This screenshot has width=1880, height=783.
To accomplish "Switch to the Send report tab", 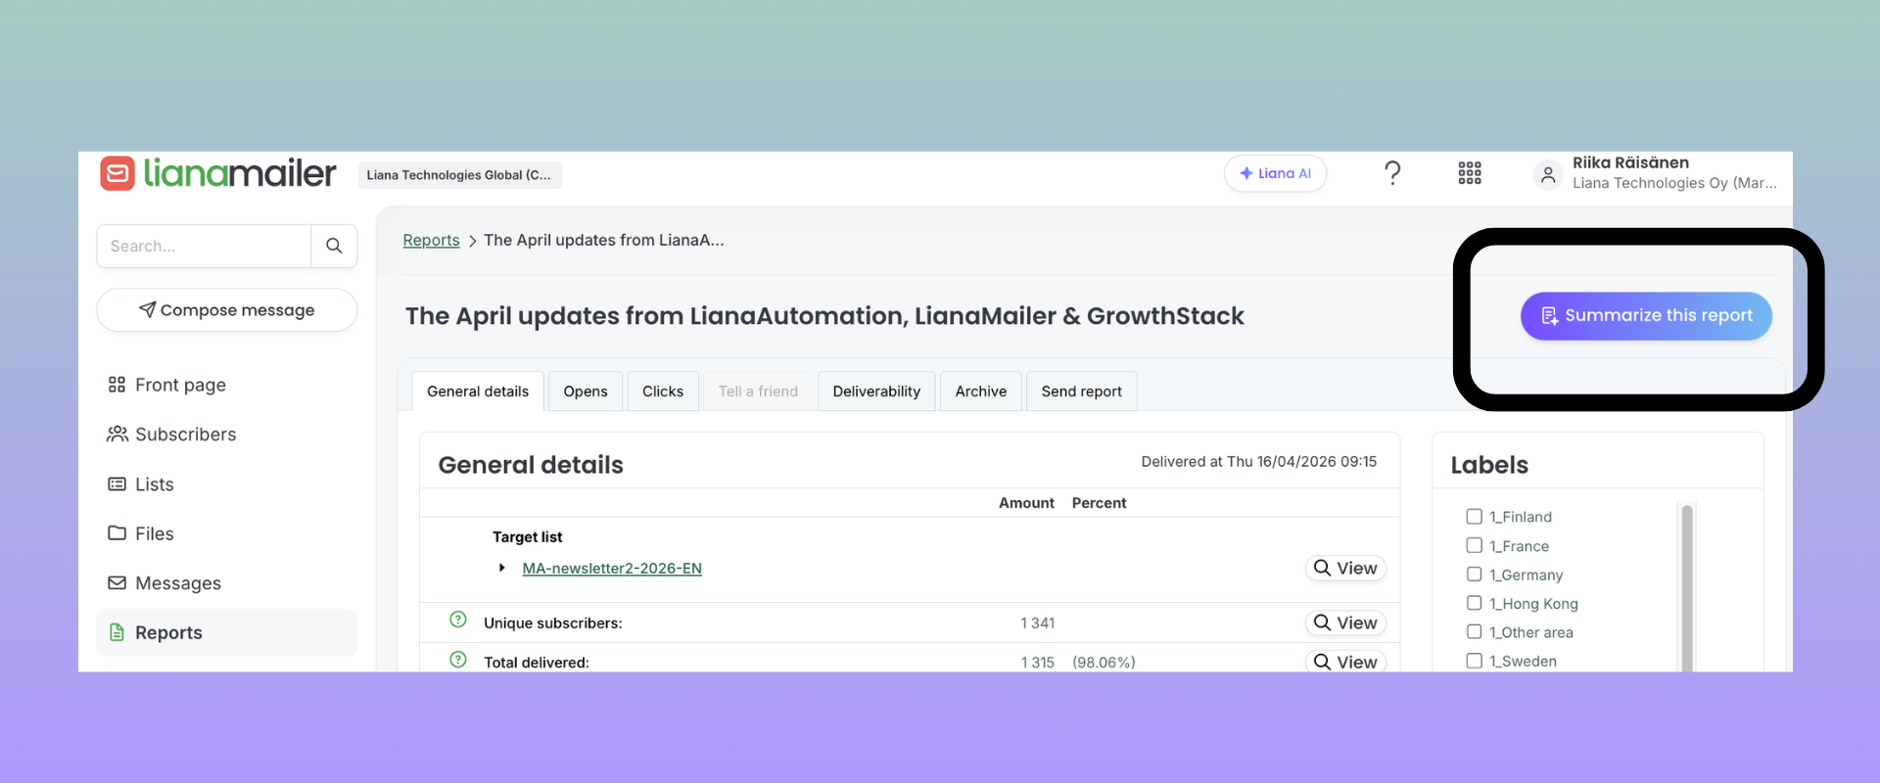I will pos(1082,391).
